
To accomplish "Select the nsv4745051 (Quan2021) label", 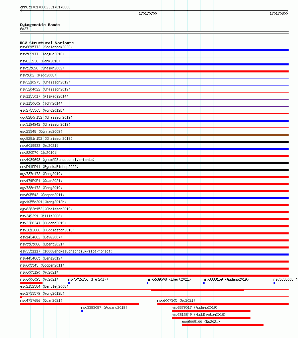I will (41, 181).
